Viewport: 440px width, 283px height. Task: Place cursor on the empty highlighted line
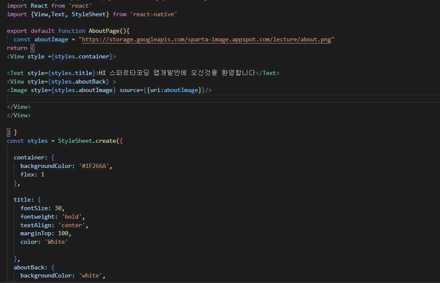pos(223,98)
